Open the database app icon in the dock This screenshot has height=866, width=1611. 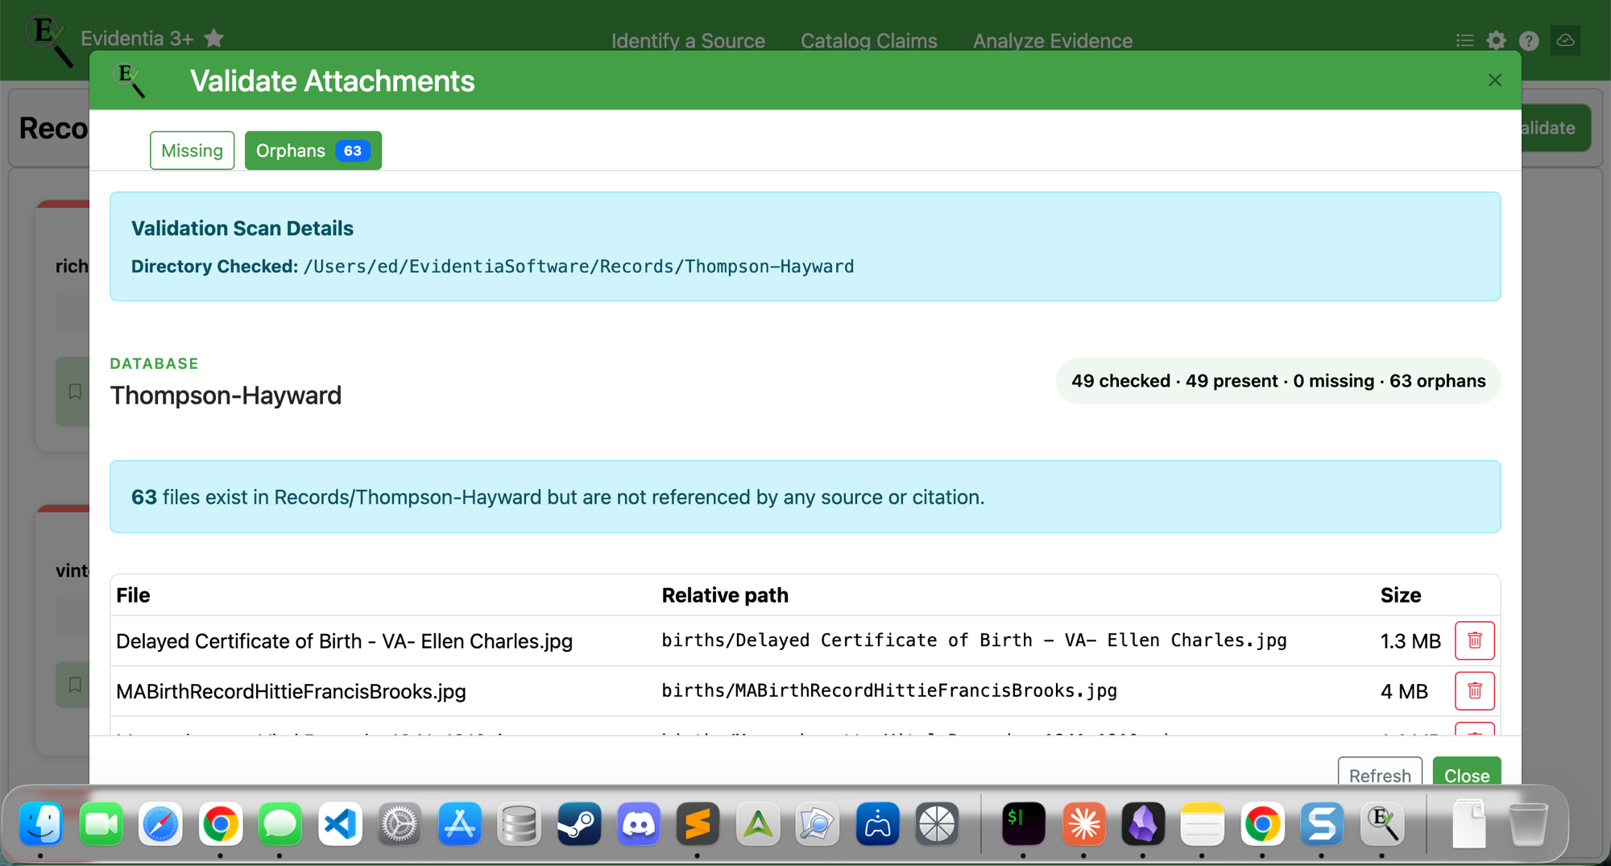click(x=519, y=823)
